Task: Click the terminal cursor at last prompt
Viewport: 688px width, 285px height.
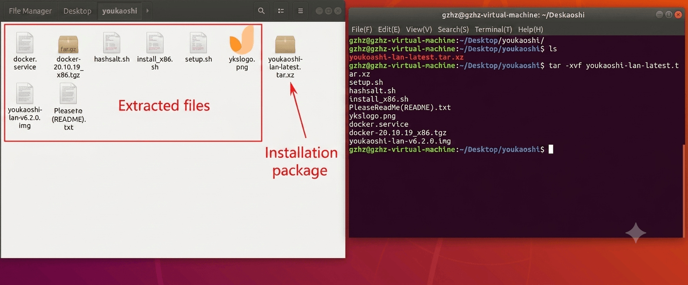Action: (x=551, y=149)
